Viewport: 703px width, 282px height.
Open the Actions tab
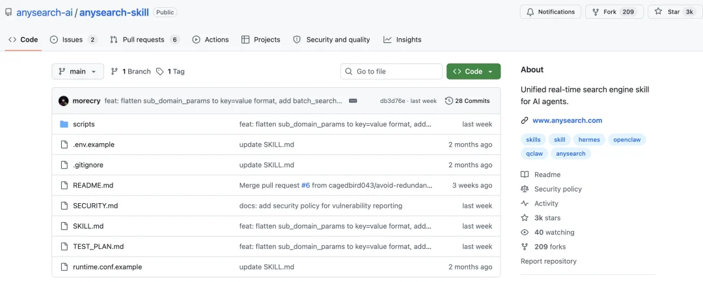point(210,40)
